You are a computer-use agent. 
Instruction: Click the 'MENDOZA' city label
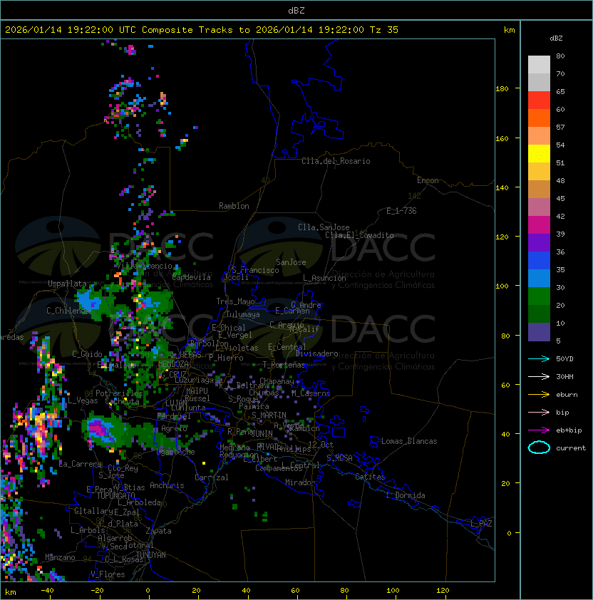click(x=173, y=364)
